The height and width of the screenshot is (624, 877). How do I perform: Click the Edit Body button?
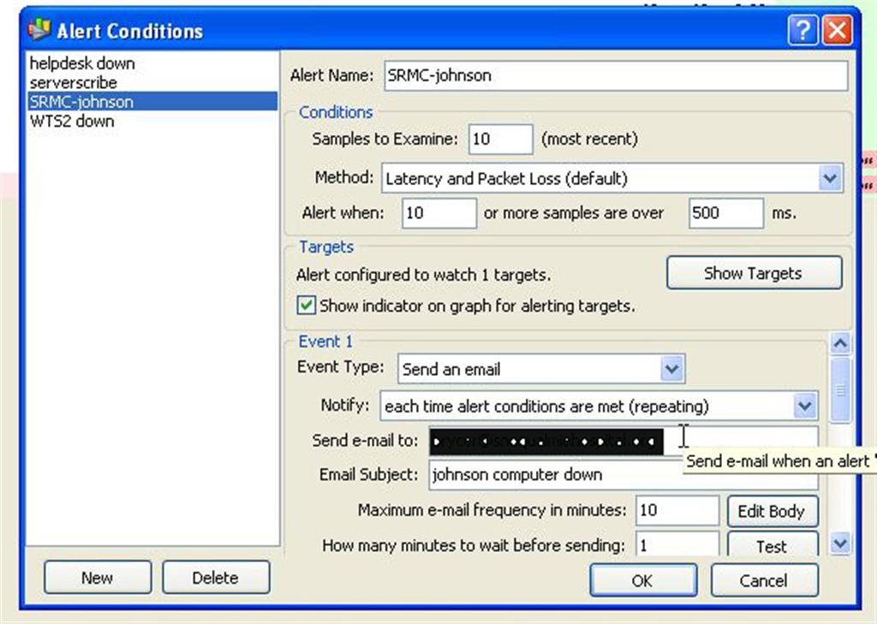click(x=771, y=511)
